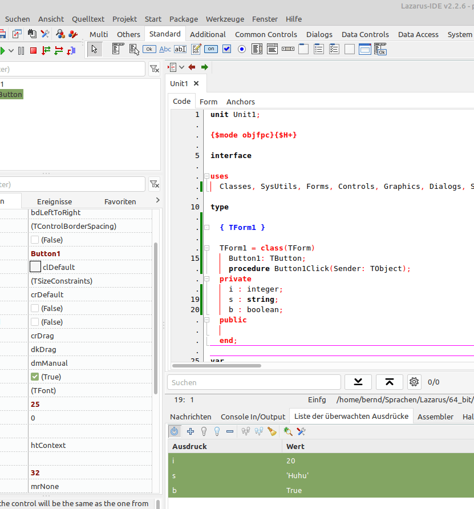Collapse the private section fold marker

coord(206,279)
